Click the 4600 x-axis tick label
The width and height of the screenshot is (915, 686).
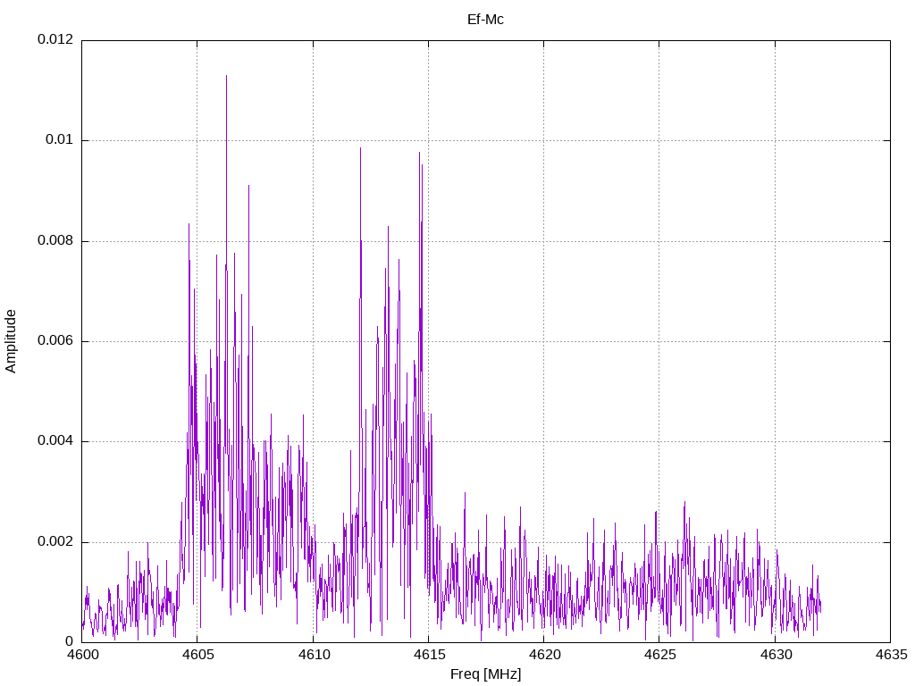[81, 655]
